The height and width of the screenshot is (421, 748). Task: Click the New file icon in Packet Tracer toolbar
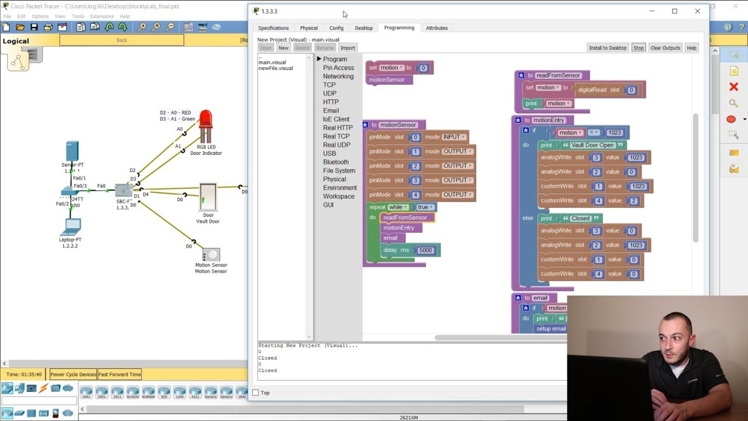point(6,27)
